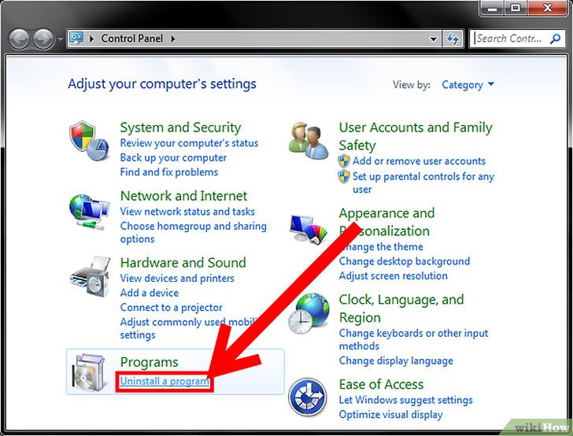Click Let Windows suggest settings
The height and width of the screenshot is (436, 573).
tap(405, 401)
